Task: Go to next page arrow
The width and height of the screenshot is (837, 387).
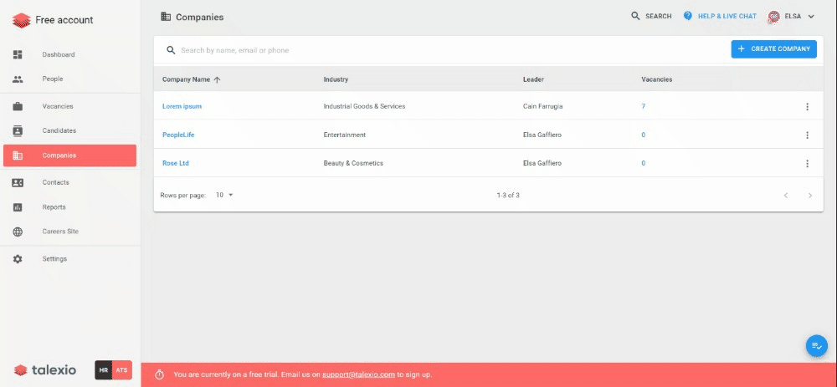Action: point(809,196)
